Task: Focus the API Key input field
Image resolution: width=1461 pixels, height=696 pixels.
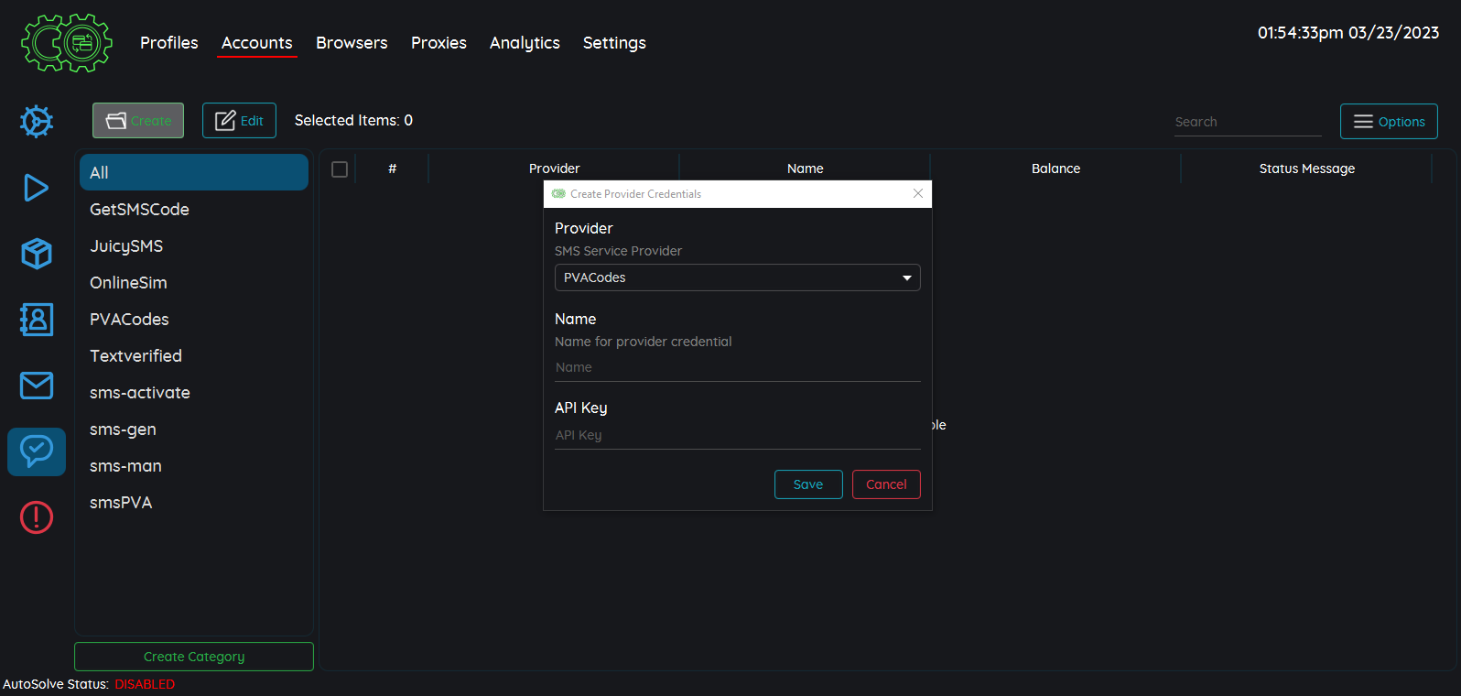Action: tap(738, 436)
